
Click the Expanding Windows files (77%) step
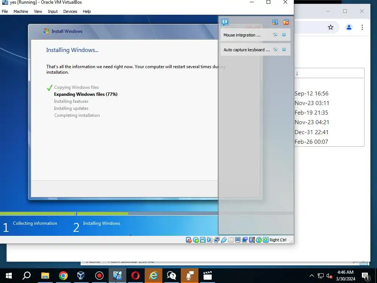(x=85, y=94)
